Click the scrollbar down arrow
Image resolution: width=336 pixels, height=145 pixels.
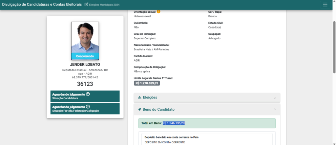(x=334, y=144)
